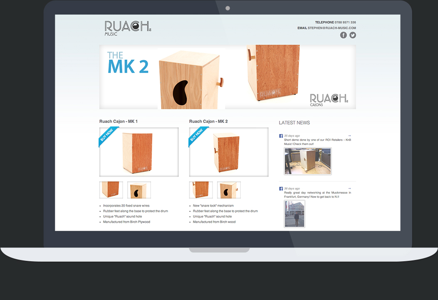Image resolution: width=438 pixels, height=300 pixels.
Task: Open the Ruach Cajon - MK 2 title
Action: (x=208, y=122)
